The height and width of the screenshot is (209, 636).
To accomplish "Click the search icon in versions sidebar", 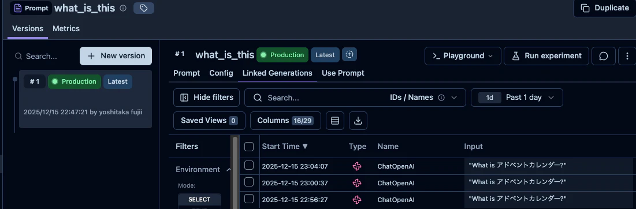I will pyautogui.click(x=18, y=56).
